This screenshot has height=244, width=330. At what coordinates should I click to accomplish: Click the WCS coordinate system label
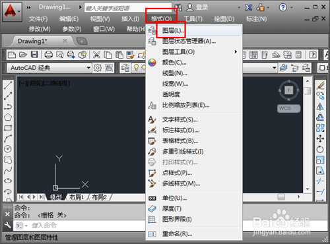(288, 109)
